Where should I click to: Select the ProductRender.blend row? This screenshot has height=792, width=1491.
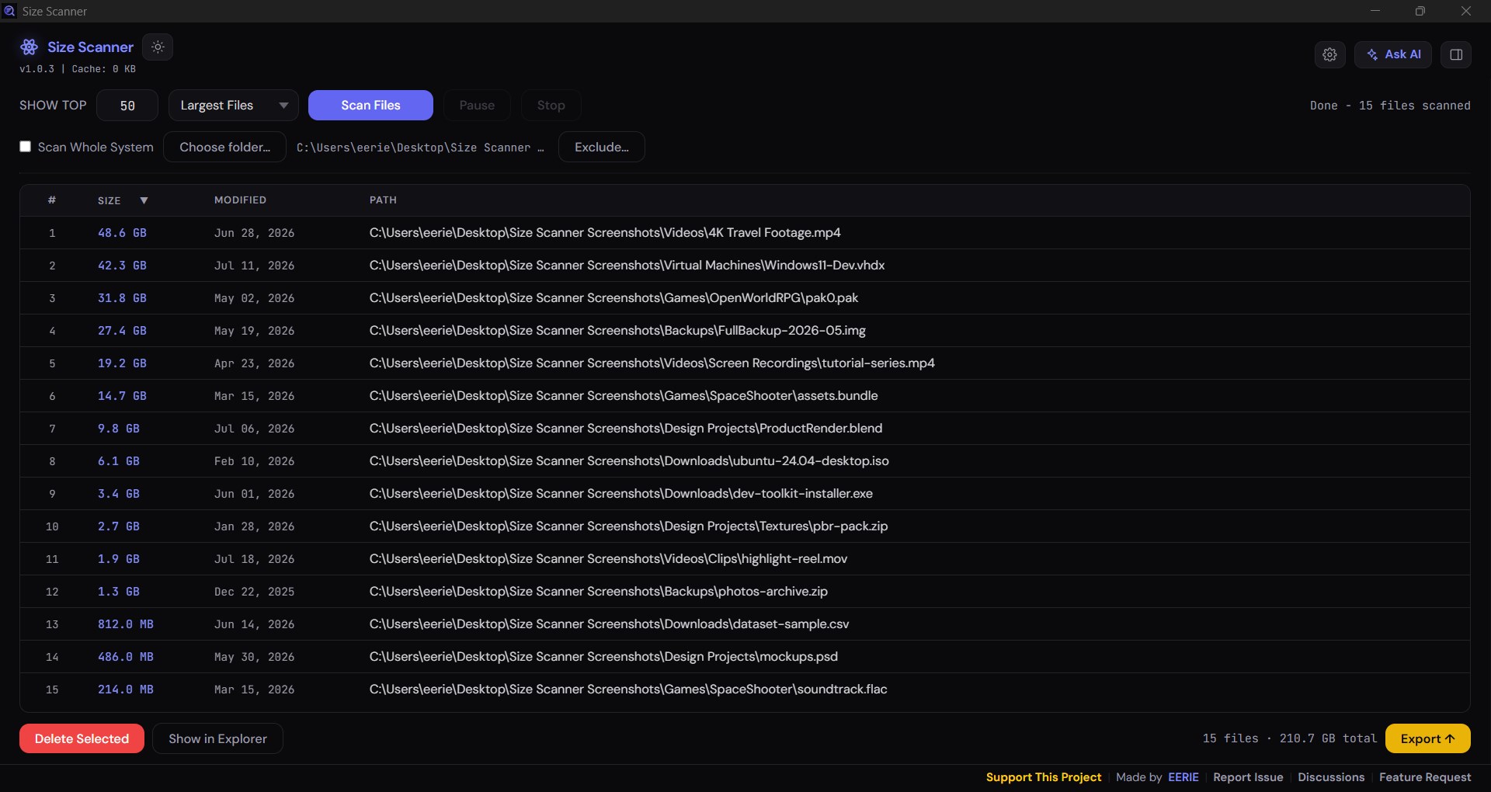pyautogui.click(x=745, y=429)
